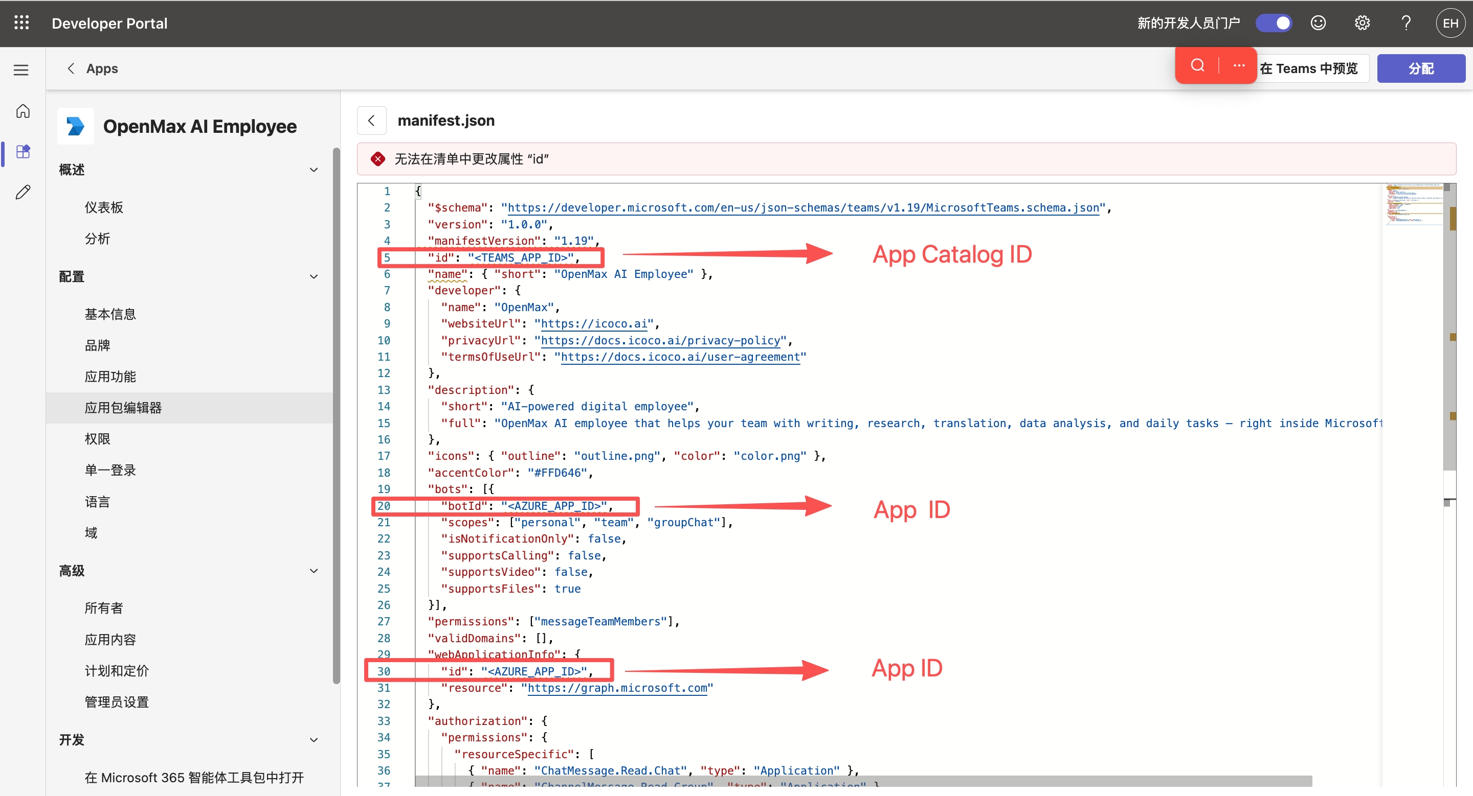Click the "AI-powered digital employee" description

(597, 407)
